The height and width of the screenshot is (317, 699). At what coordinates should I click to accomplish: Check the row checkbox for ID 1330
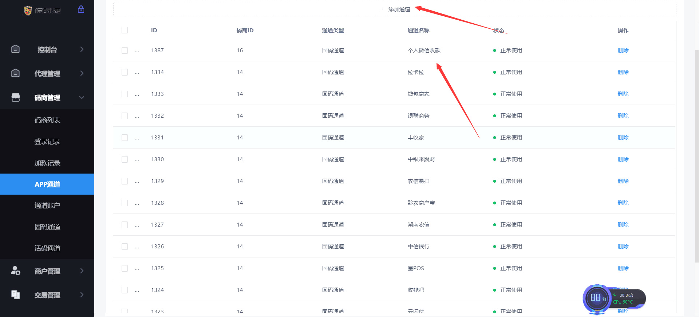click(x=125, y=159)
